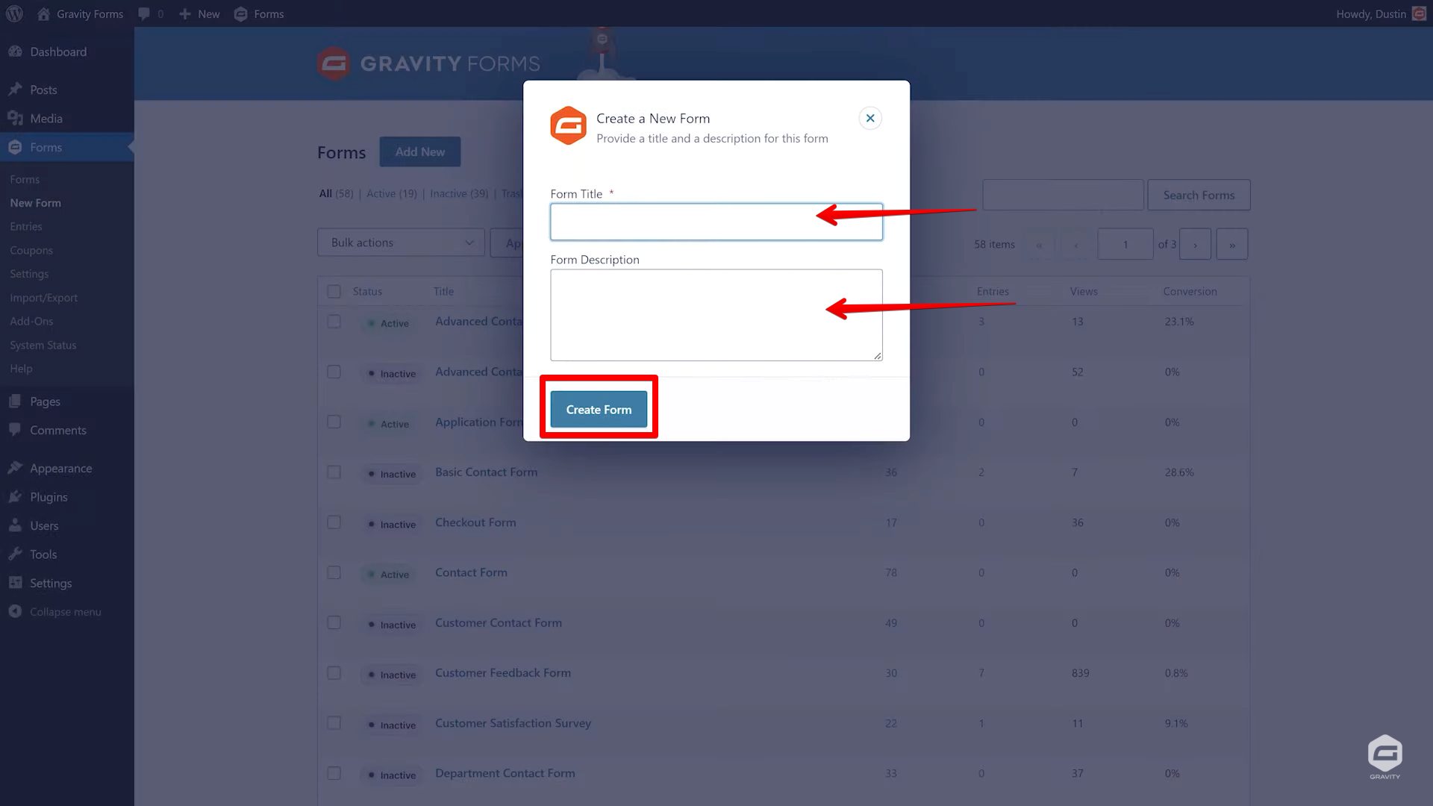Click the Comments menu icon
Screen dimensions: 1433x806
(x=15, y=429)
